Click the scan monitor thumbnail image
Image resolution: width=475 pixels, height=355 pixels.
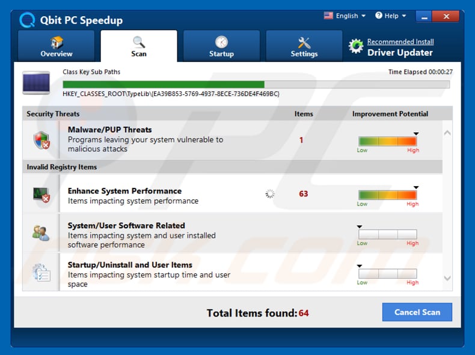click(x=36, y=83)
